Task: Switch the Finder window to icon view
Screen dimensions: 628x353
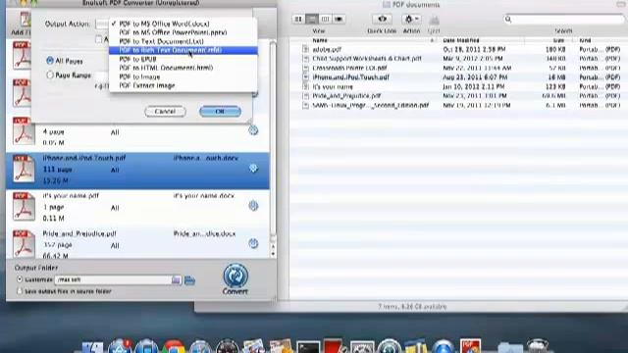Action: point(298,19)
